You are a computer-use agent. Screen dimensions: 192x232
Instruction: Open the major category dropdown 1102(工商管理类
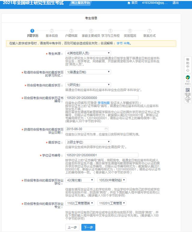click(x=80, y=203)
